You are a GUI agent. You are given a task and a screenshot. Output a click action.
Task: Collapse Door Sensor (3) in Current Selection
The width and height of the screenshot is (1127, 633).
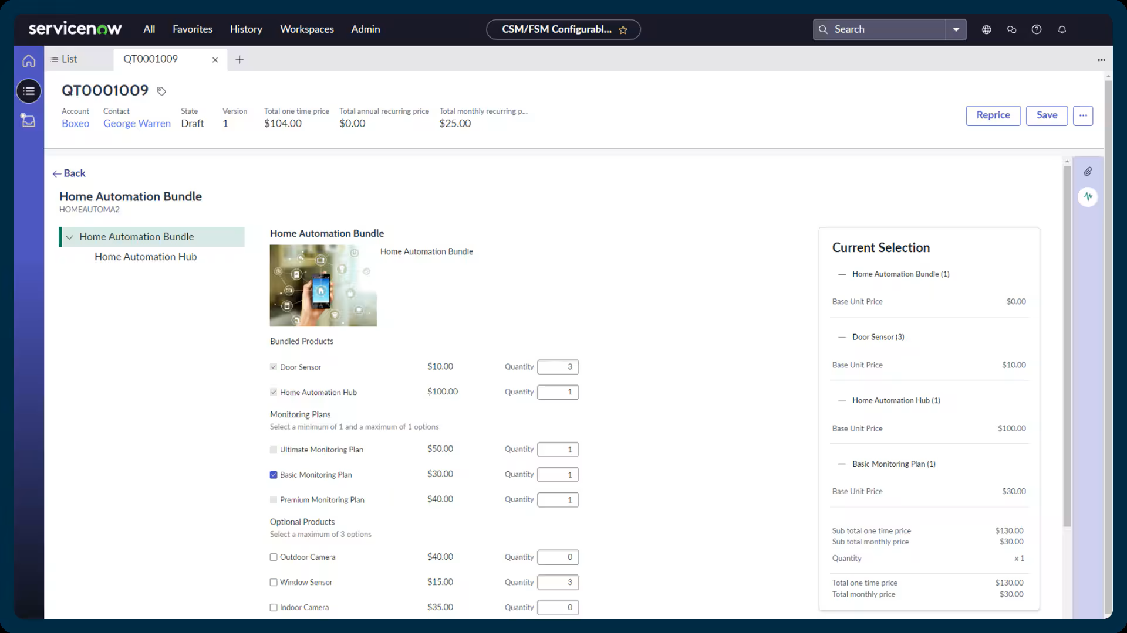coord(842,337)
